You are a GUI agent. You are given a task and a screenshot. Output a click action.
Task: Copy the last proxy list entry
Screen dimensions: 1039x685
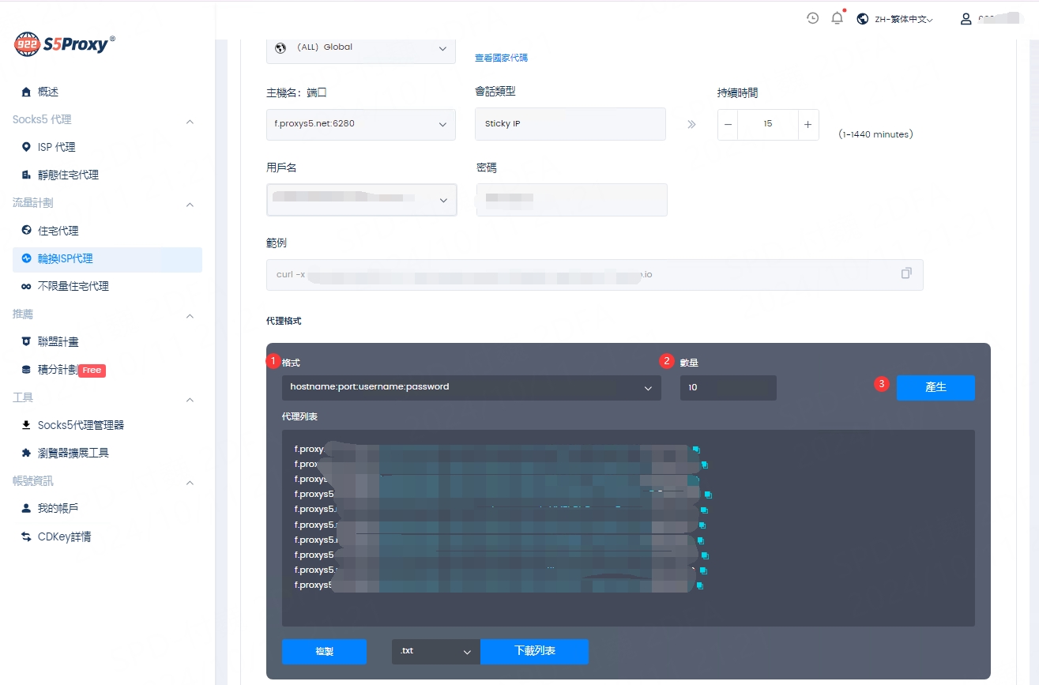tap(699, 585)
